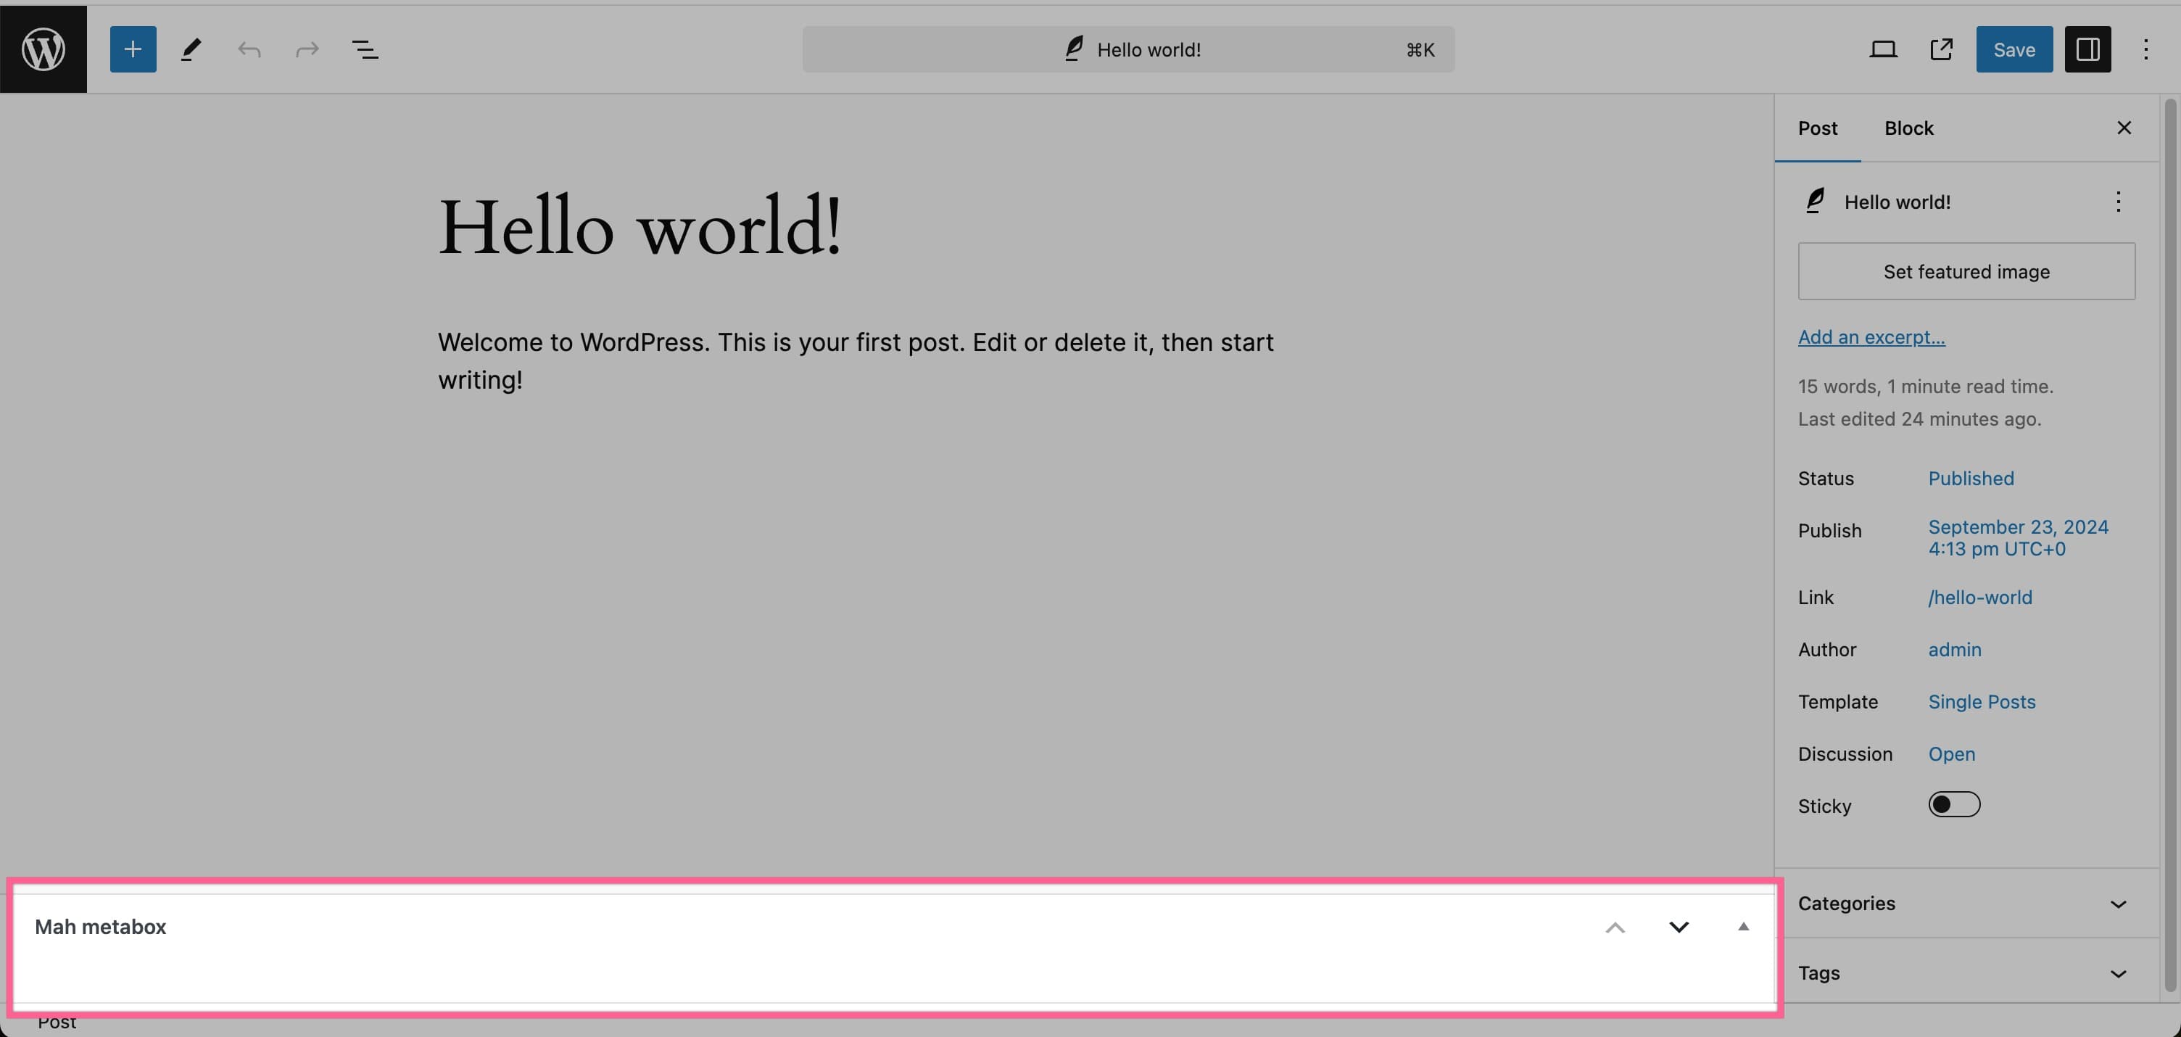Click the WordPress logo icon
The width and height of the screenshot is (2181, 1037).
point(44,49)
